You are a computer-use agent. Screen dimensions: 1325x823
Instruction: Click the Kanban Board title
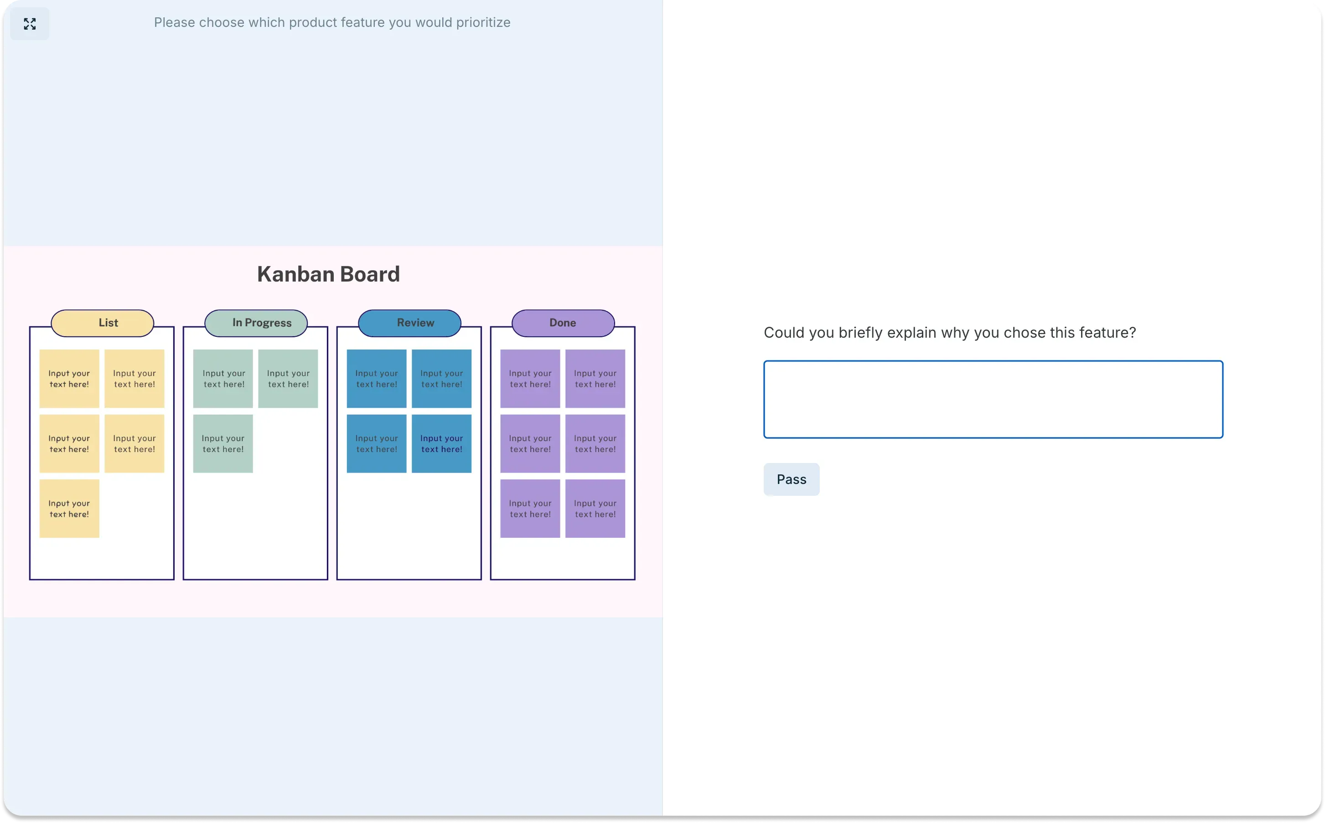(x=328, y=274)
